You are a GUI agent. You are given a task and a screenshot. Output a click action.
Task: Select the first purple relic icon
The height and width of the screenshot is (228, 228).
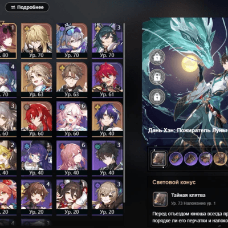point(176,158)
